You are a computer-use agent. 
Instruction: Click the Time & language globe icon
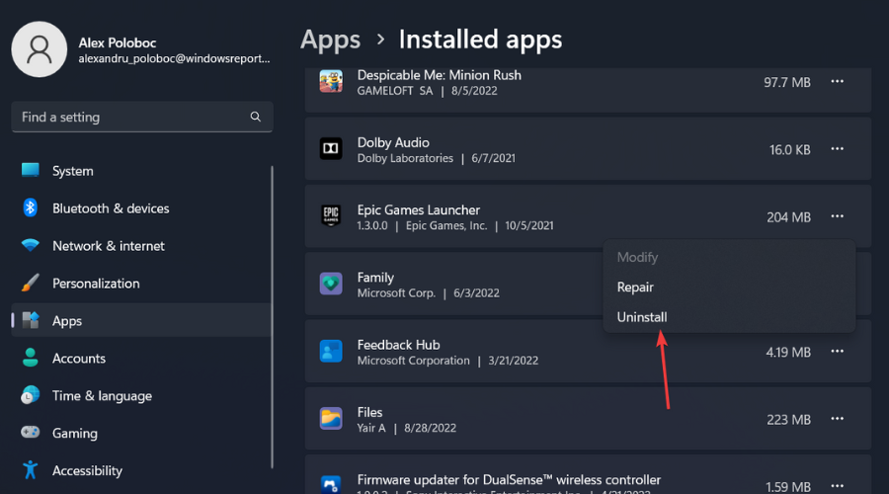tap(30, 395)
